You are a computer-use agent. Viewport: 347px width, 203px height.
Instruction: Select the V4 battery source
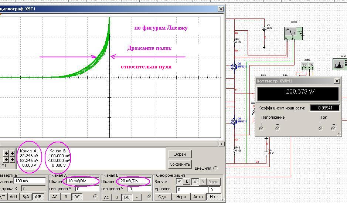click(x=266, y=153)
